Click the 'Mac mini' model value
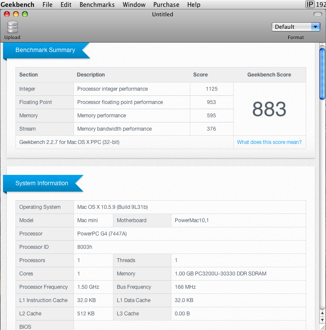Image resolution: width=326 pixels, height=330 pixels. pyautogui.click(x=88, y=220)
